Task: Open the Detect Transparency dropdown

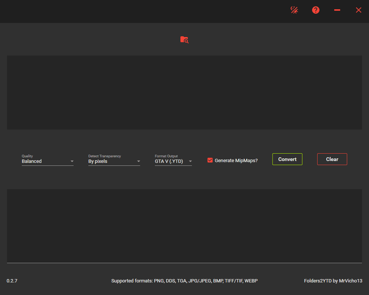Action: coord(111,161)
